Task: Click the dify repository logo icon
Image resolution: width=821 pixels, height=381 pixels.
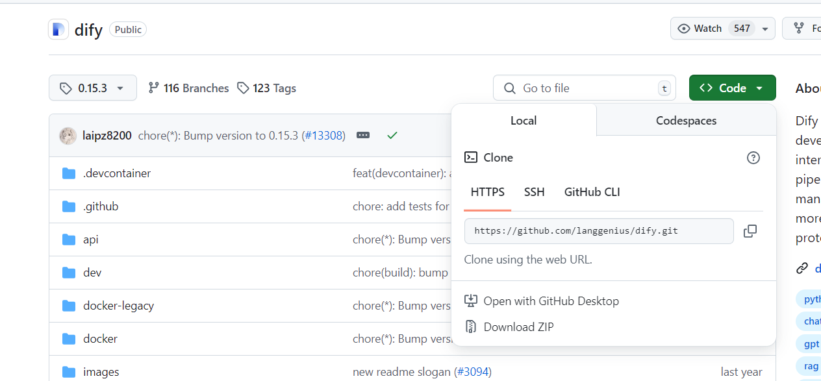Action: [x=58, y=29]
